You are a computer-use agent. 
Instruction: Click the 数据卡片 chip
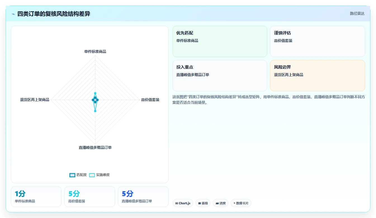pos(241,203)
